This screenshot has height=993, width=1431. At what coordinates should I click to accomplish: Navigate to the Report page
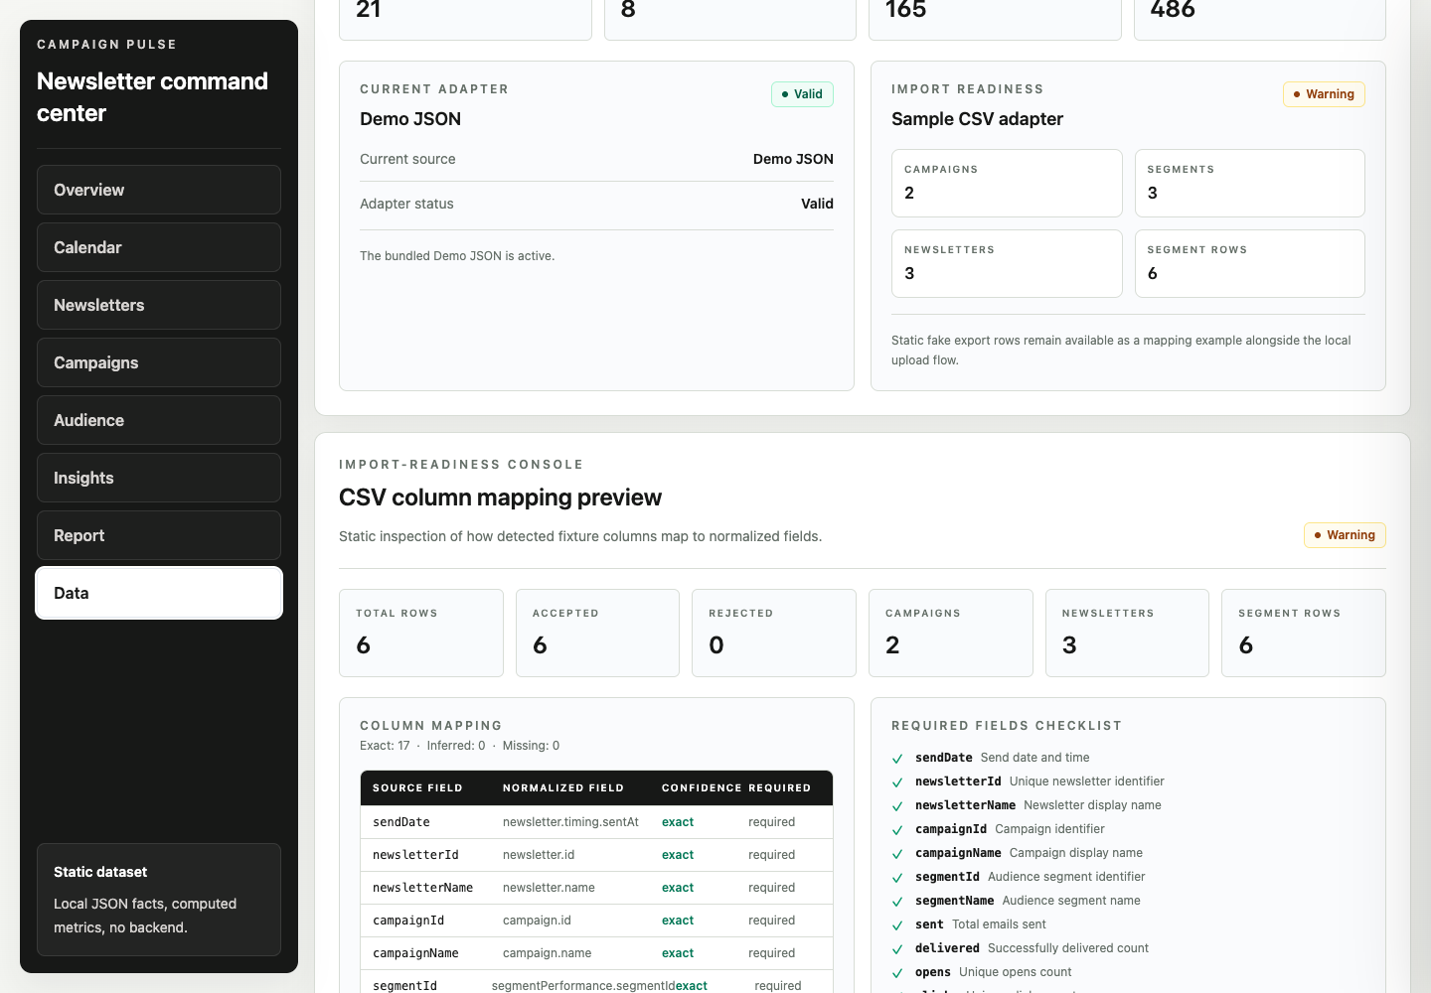coord(159,535)
